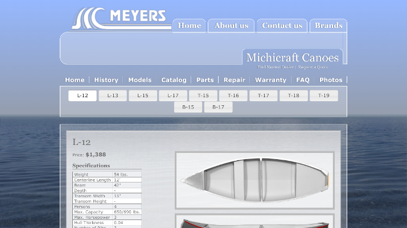This screenshot has width=407, height=228.
Task: Click the Depth row label
Action: click(x=80, y=190)
